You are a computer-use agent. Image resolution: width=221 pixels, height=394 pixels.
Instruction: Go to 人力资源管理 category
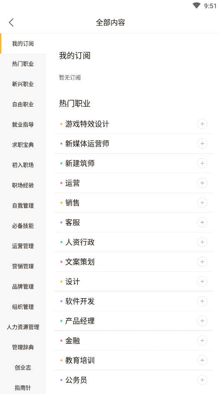tap(23, 327)
